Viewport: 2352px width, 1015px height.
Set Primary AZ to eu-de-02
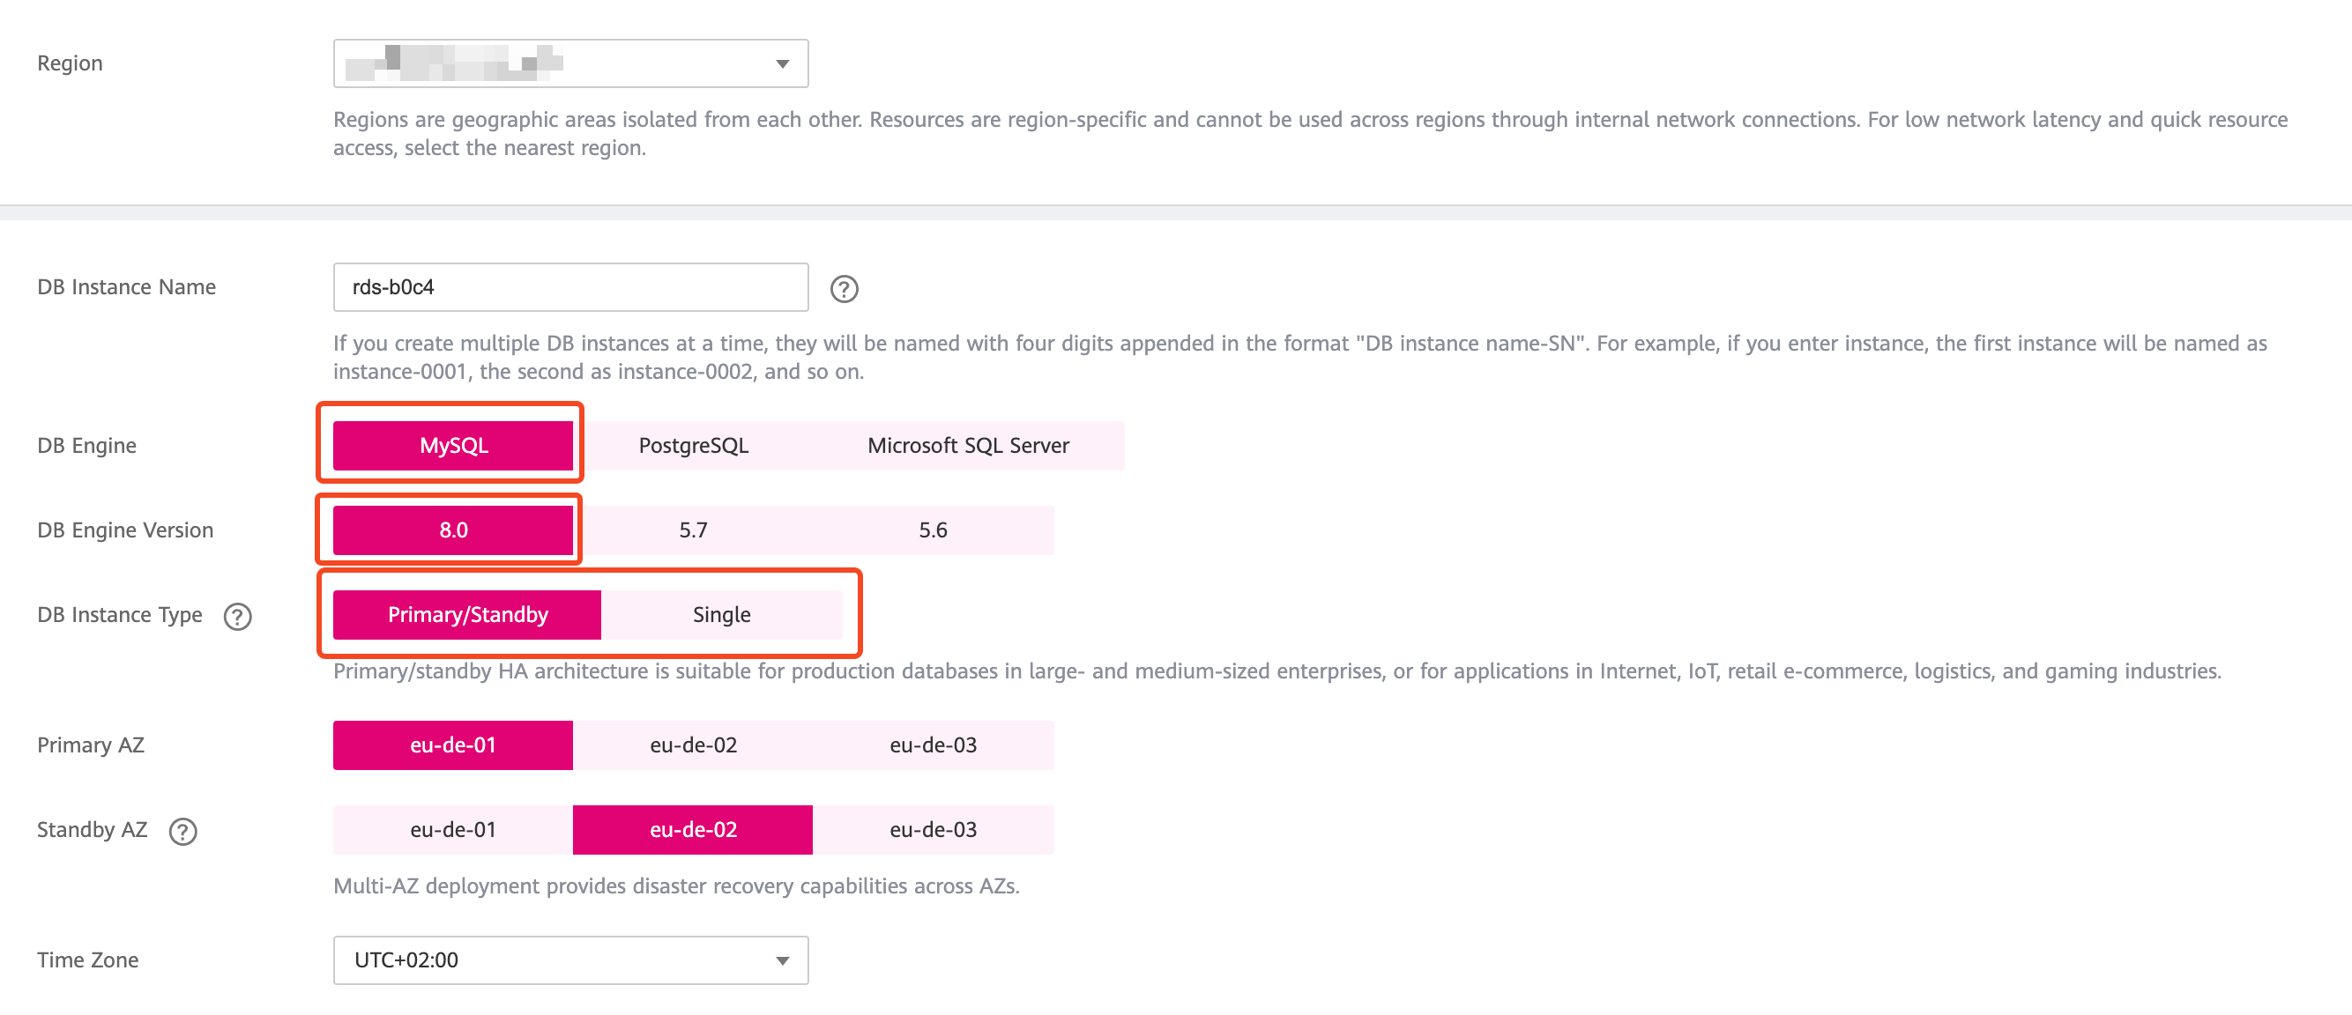[x=693, y=745]
